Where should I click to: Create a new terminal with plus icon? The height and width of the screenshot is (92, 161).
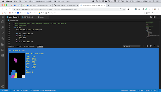coord(144,46)
